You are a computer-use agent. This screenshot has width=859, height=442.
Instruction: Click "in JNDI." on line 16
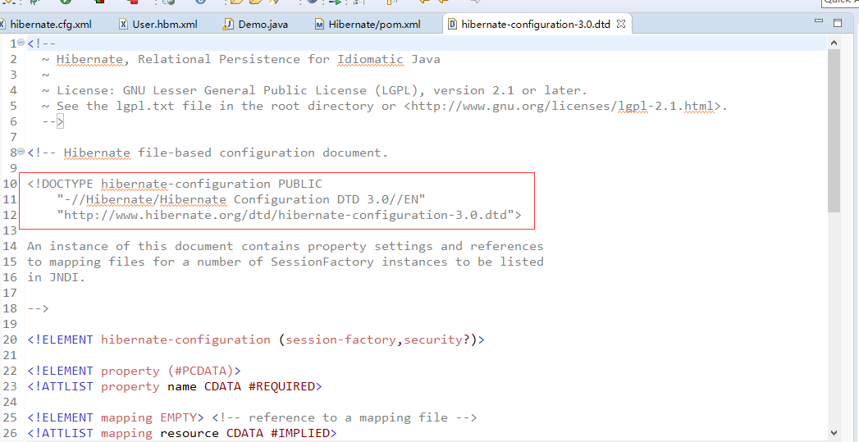(57, 277)
